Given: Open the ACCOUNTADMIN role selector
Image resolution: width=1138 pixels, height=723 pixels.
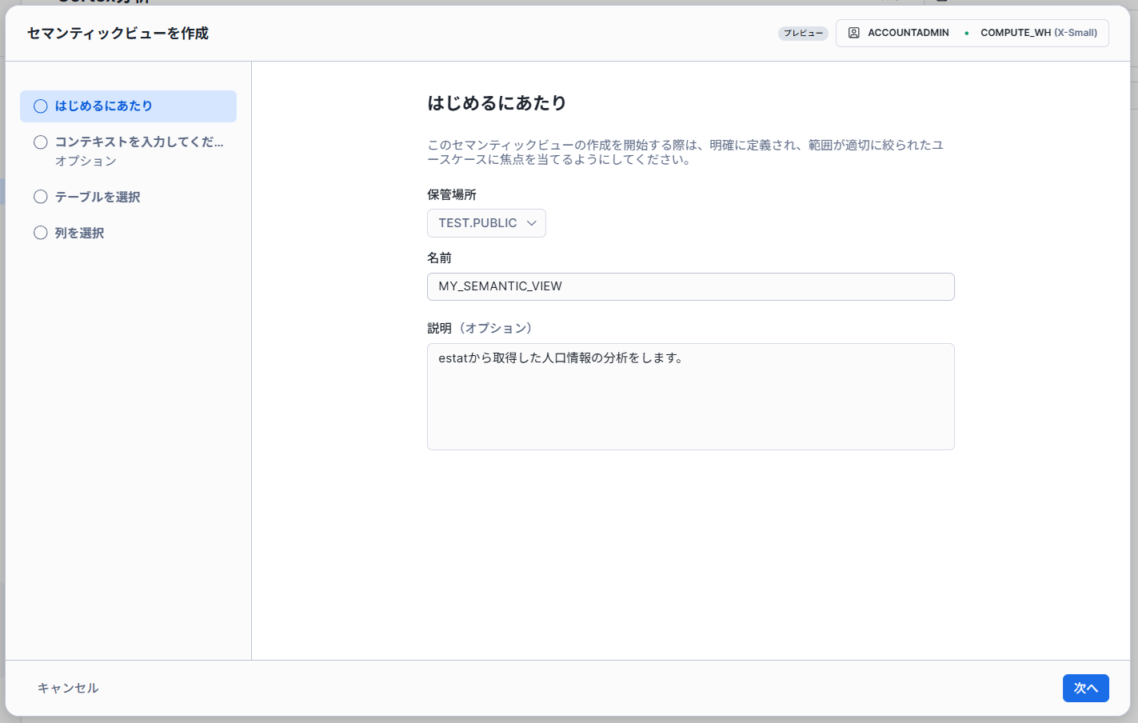Looking at the screenshot, I should 908,33.
